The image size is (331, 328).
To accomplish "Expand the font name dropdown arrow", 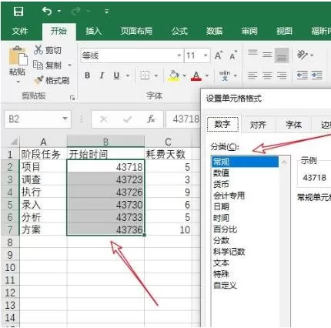I will pyautogui.click(x=179, y=55).
